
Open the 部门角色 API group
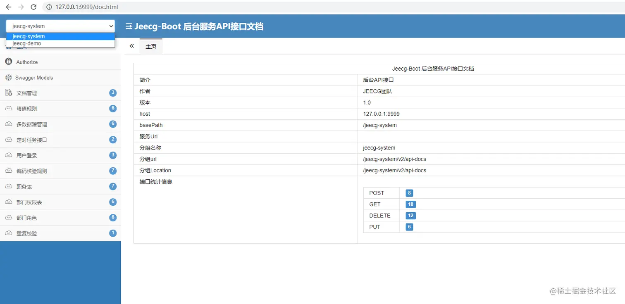click(x=60, y=218)
